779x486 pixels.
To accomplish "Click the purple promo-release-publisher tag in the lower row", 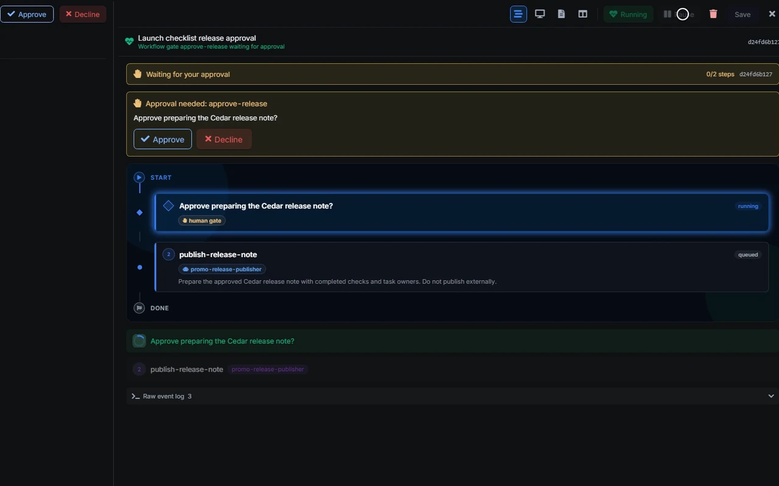I will point(268,369).
